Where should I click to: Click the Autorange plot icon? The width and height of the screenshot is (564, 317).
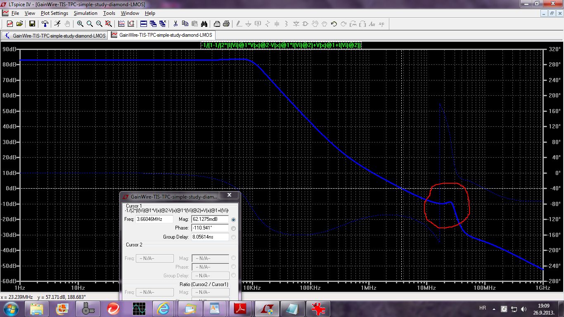[x=131, y=24]
